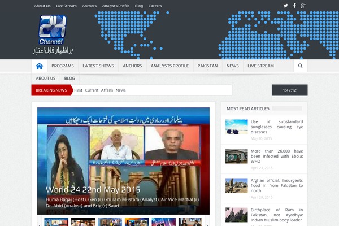Select the first carousel thumbnail
339x226 pixels.
click(56, 222)
